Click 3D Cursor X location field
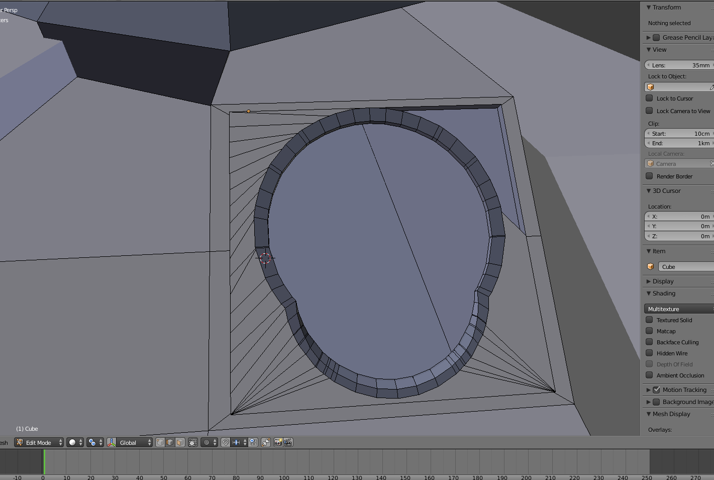This screenshot has width=714, height=480. click(679, 216)
